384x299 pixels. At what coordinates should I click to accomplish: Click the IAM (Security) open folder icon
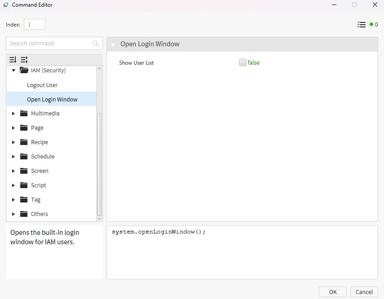coord(24,70)
